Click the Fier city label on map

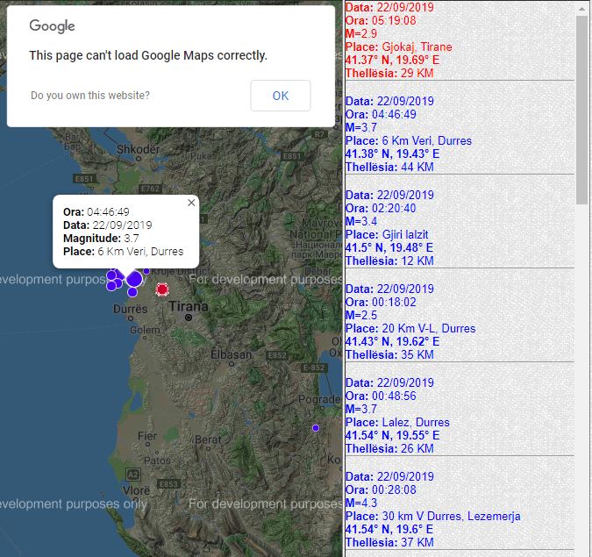coord(147,436)
